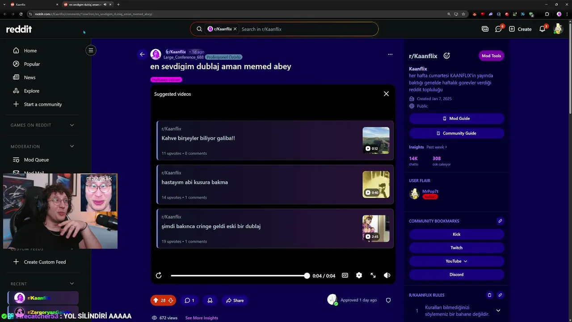Click the community notification icon beside r/Kaanflix
This screenshot has height=322, width=572.
pos(446,56)
